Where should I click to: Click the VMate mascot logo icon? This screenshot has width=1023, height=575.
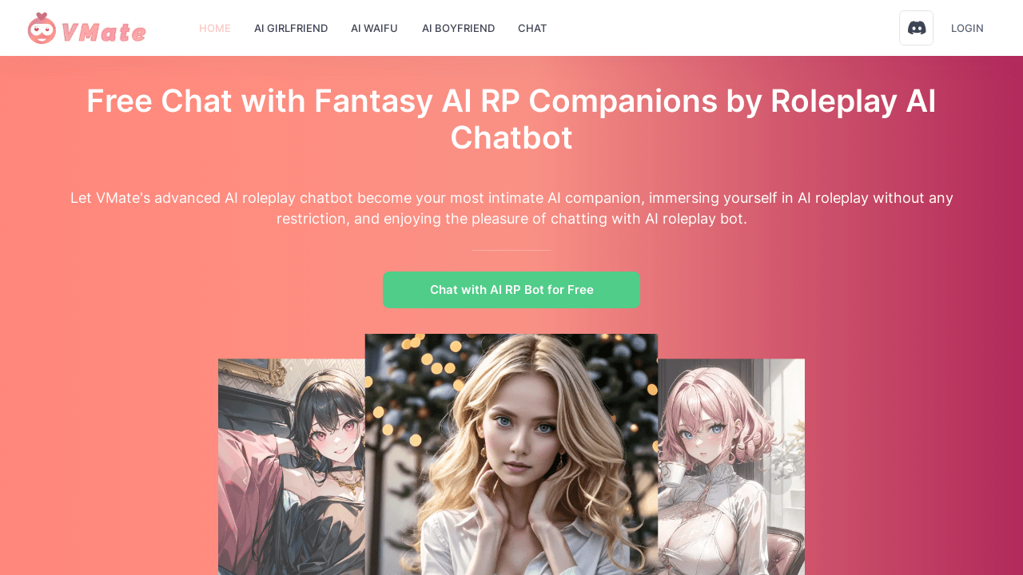42,29
